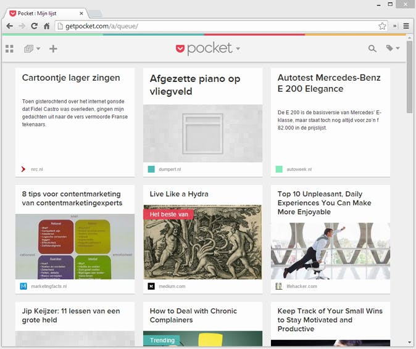Click the marketingfacts.nl blue M favicon

pos(23,286)
